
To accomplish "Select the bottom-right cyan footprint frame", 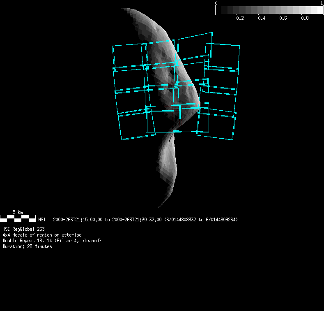I will (216, 124).
